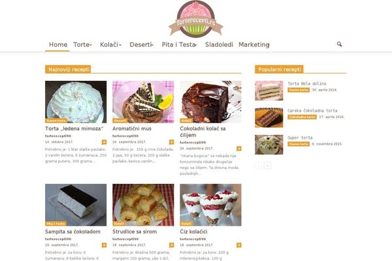The width and height of the screenshot is (392, 261).
Task: Open the Marketing menu item
Action: [253, 45]
